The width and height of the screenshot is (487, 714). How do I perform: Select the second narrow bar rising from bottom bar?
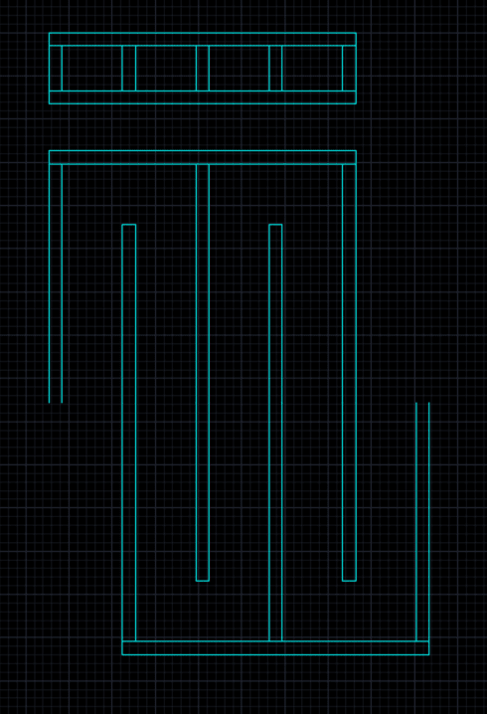275,433
